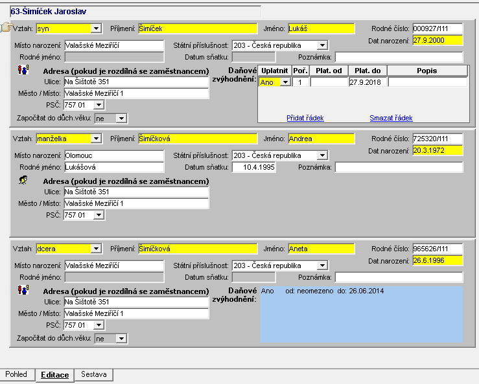Click the Jméno field containing Aneta

coord(321,249)
